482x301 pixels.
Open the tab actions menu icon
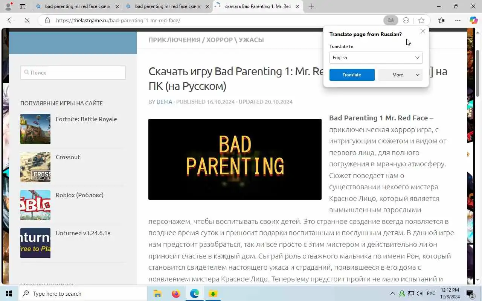coord(23,6)
